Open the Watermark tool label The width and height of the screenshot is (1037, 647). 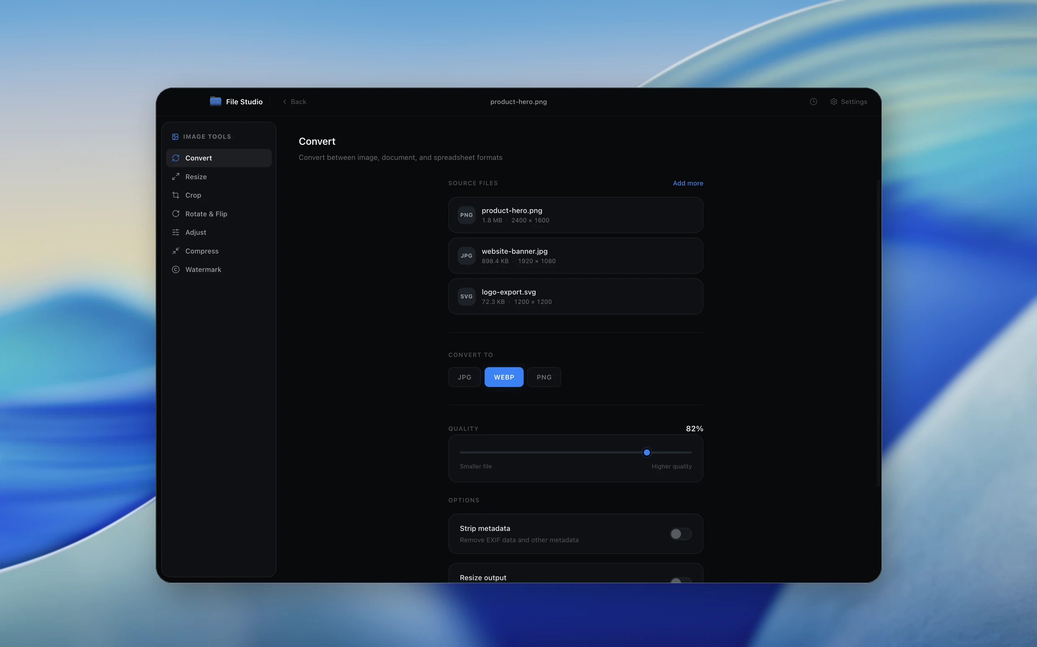(203, 270)
